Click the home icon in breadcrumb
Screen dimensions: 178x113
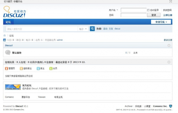click(x=4, y=35)
